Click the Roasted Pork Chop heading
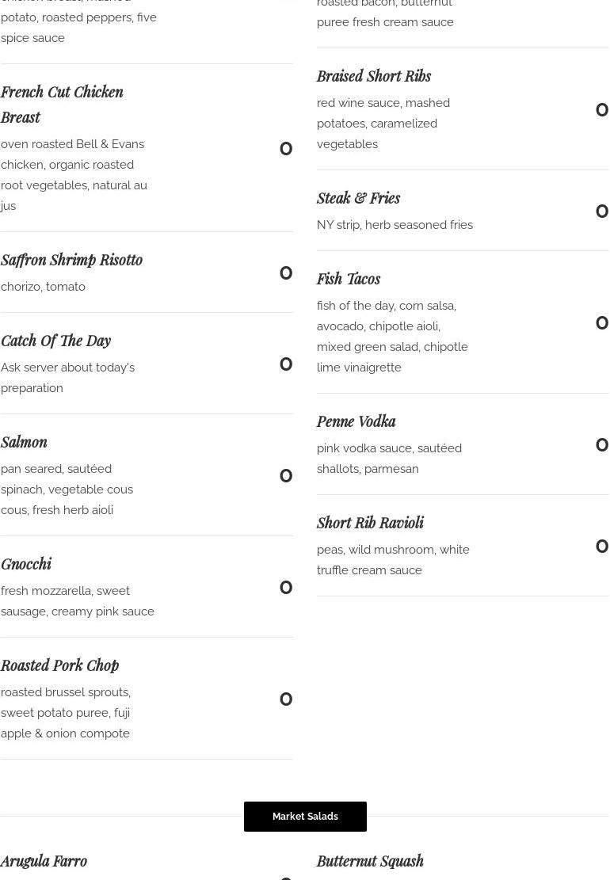610x880 pixels. pyautogui.click(x=59, y=665)
